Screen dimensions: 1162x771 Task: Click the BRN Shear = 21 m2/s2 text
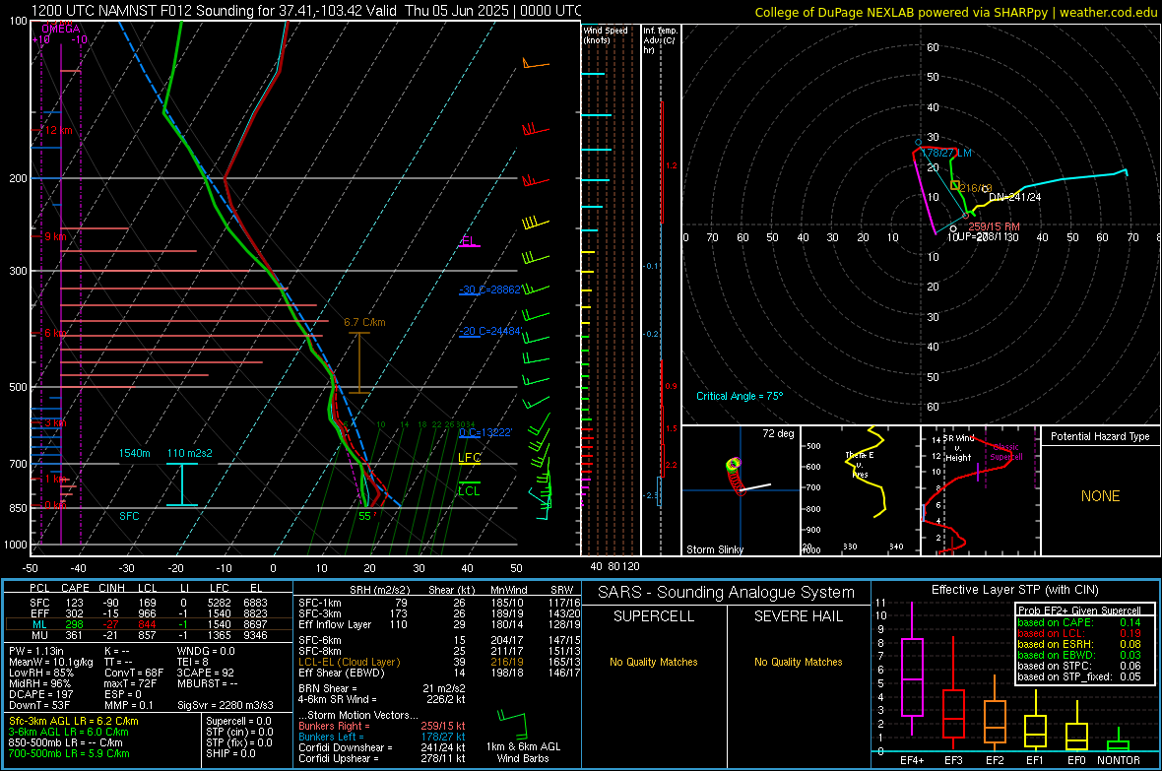click(382, 688)
